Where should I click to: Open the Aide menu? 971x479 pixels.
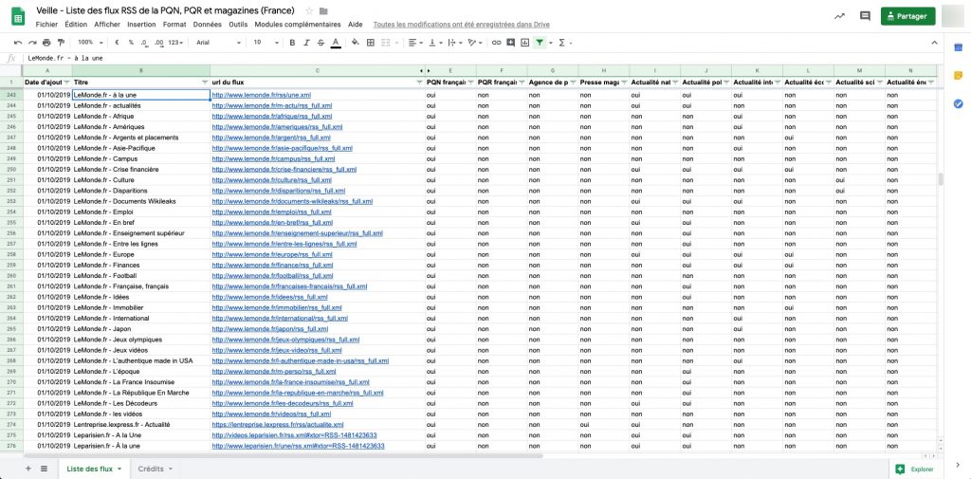point(356,25)
